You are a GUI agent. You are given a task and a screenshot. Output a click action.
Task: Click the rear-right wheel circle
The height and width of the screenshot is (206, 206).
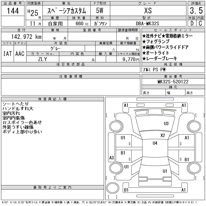pyautogui.click(x=194, y=168)
